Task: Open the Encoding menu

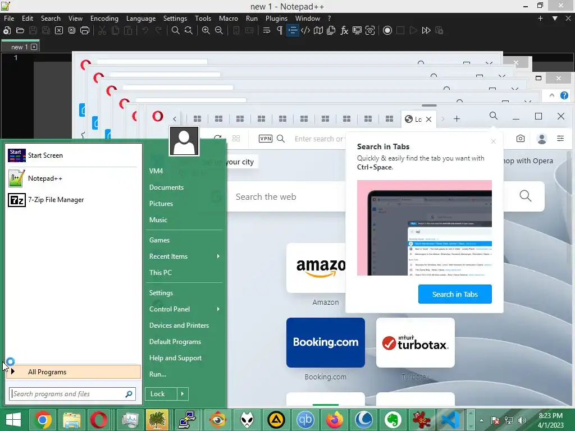Action: tap(104, 19)
